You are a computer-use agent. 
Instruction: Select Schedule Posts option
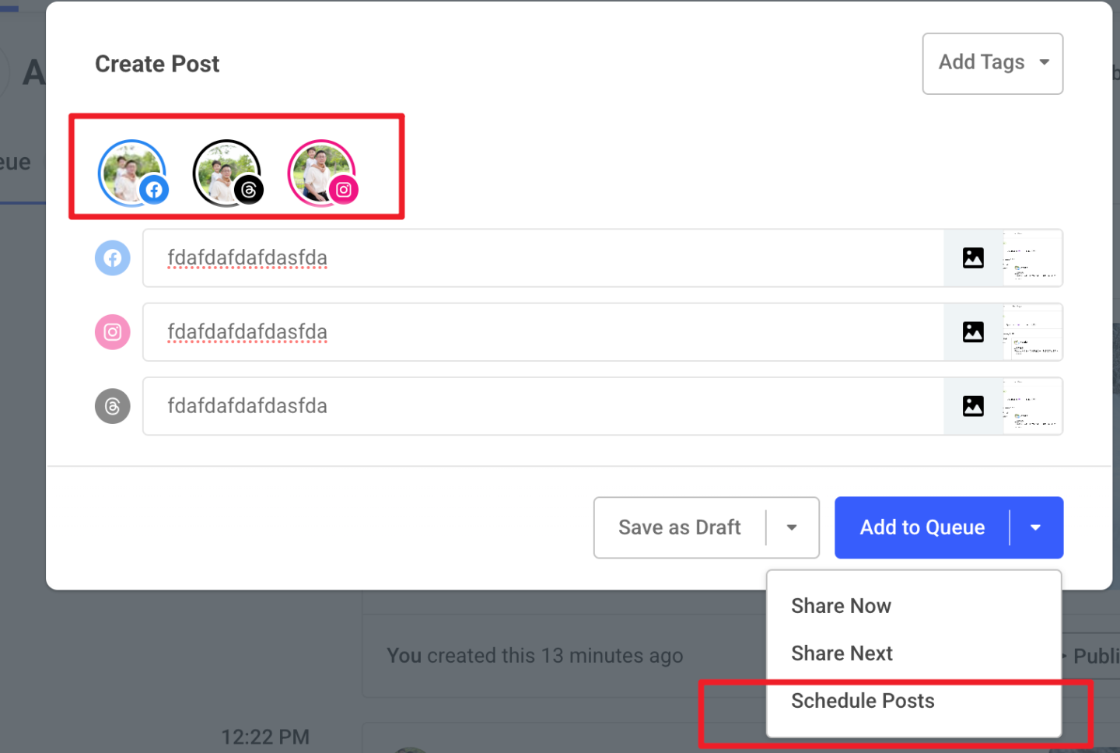tap(863, 701)
